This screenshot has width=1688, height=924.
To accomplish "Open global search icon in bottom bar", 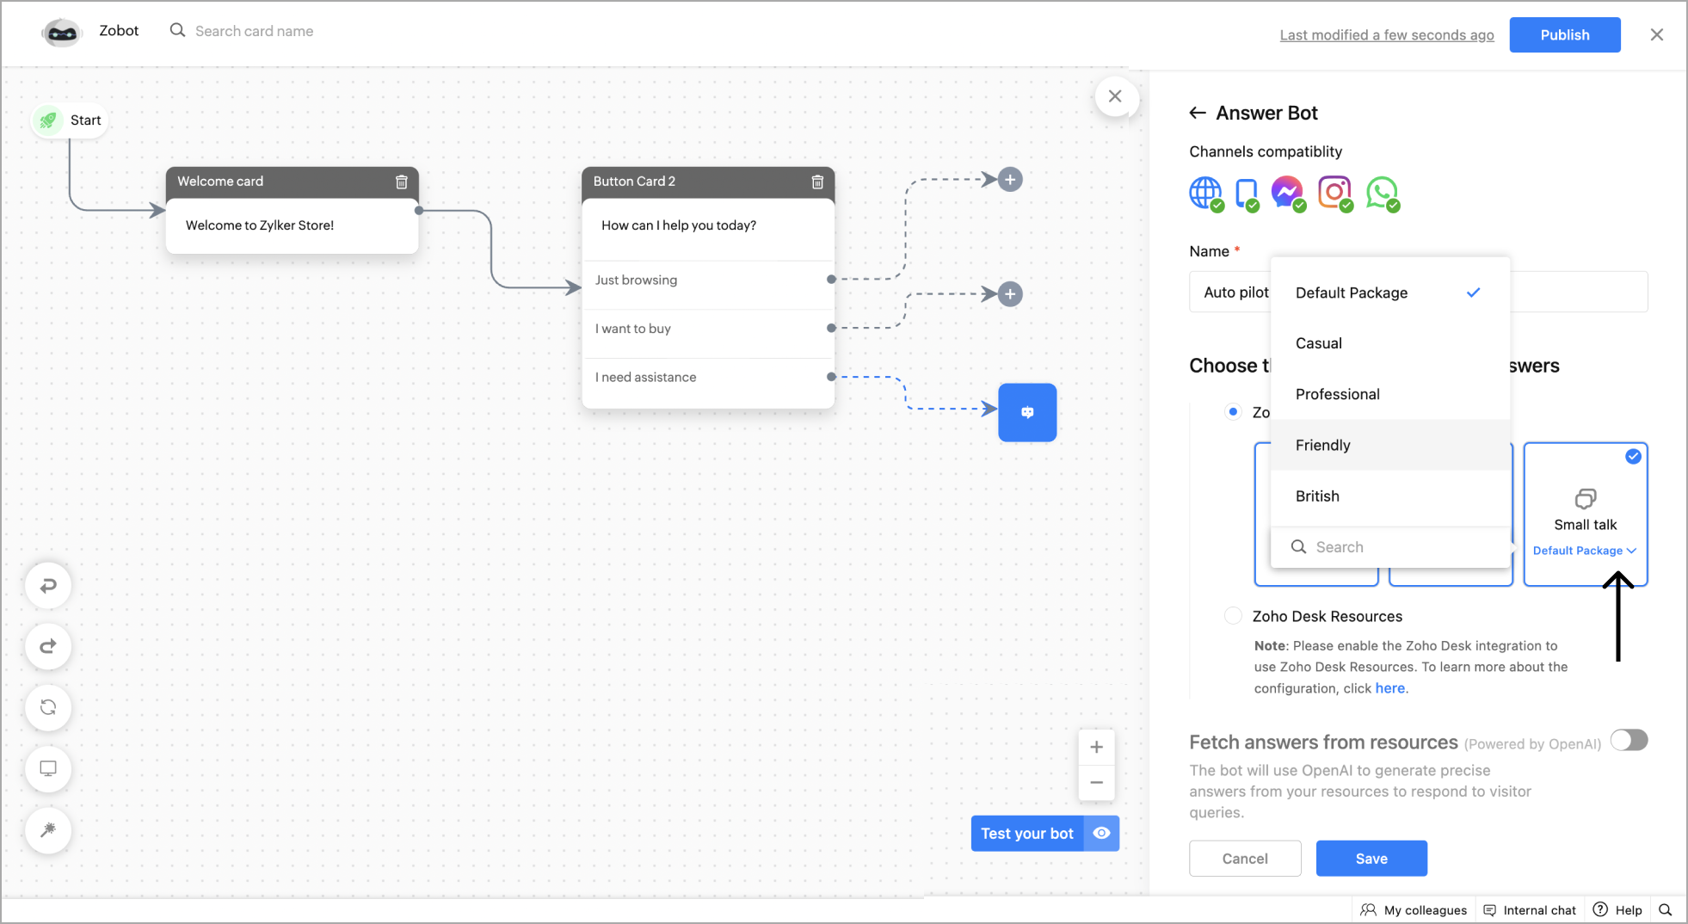I will pyautogui.click(x=1666, y=909).
